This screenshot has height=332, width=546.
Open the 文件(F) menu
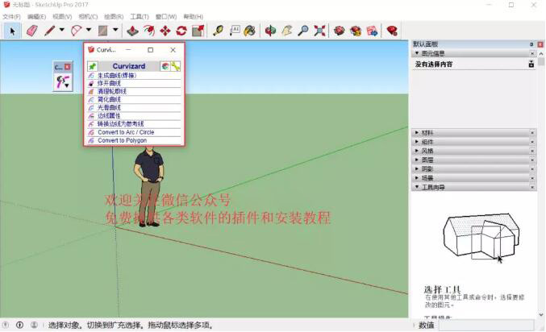pyautogui.click(x=11, y=16)
